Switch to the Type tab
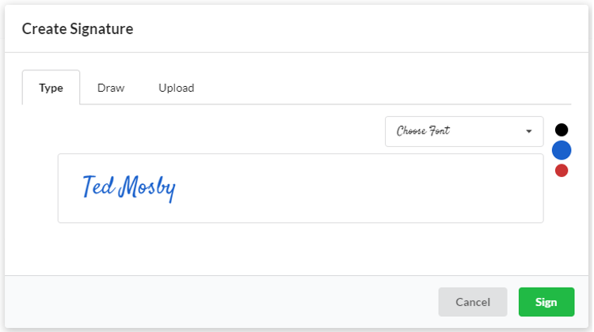The width and height of the screenshot is (594, 332). [x=51, y=88]
